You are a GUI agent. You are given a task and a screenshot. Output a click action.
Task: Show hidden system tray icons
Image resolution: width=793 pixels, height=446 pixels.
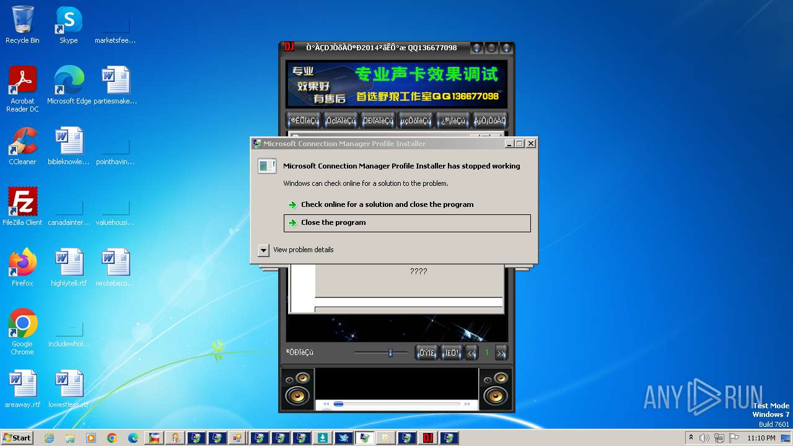pyautogui.click(x=691, y=438)
